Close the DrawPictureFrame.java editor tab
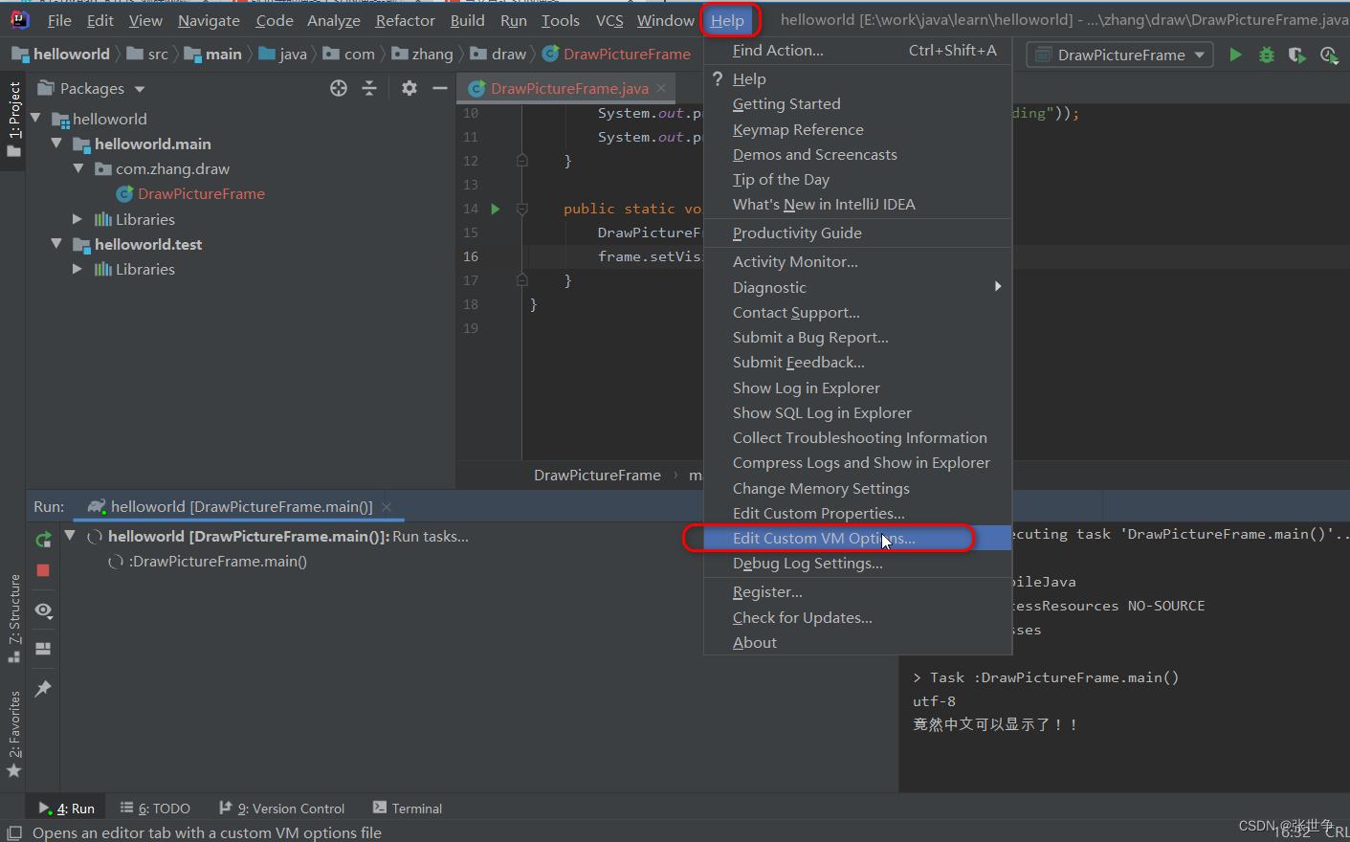Image resolution: width=1350 pixels, height=842 pixels. point(661,88)
